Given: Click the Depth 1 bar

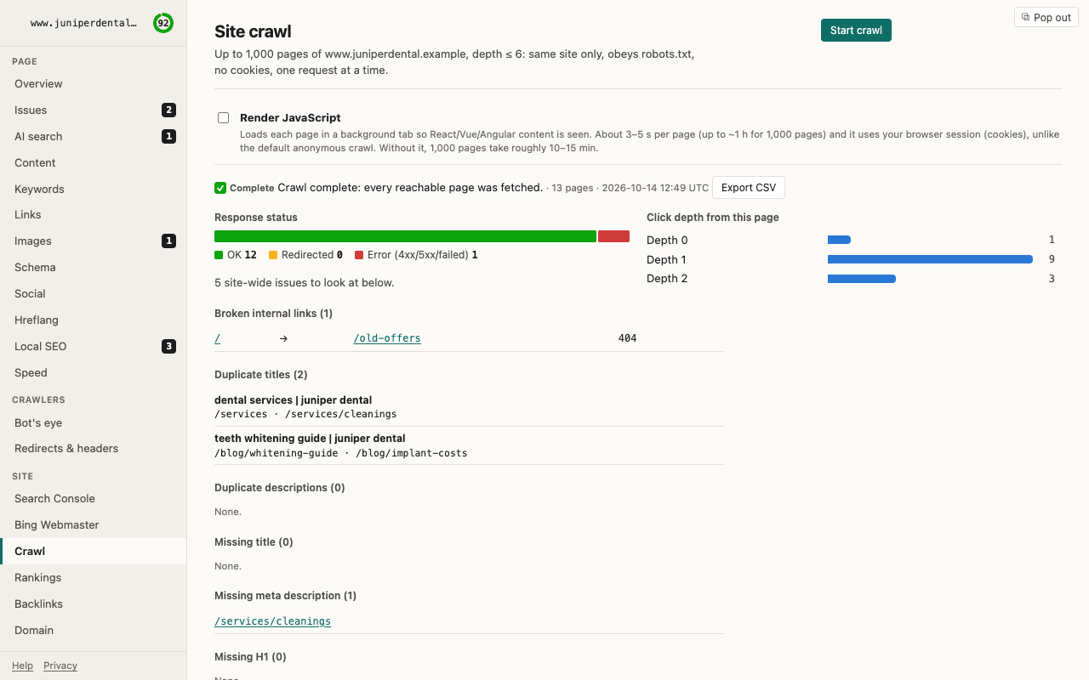Looking at the screenshot, I should pos(930,259).
